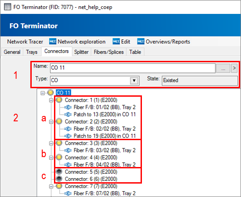Collapse the Connector: 2 (2) node
Screen dimensions: 241x197
pos(51,122)
